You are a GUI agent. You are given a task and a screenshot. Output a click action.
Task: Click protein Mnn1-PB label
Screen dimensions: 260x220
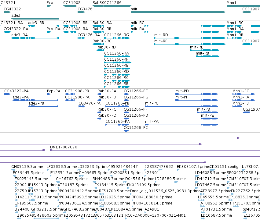pyautogui.click(x=240, y=103)
